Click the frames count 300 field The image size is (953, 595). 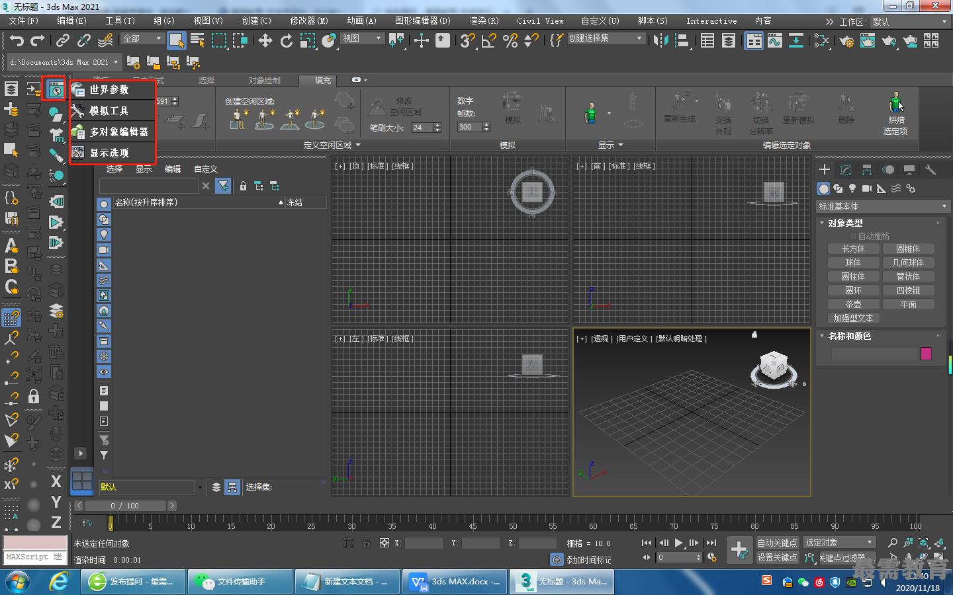tap(470, 127)
